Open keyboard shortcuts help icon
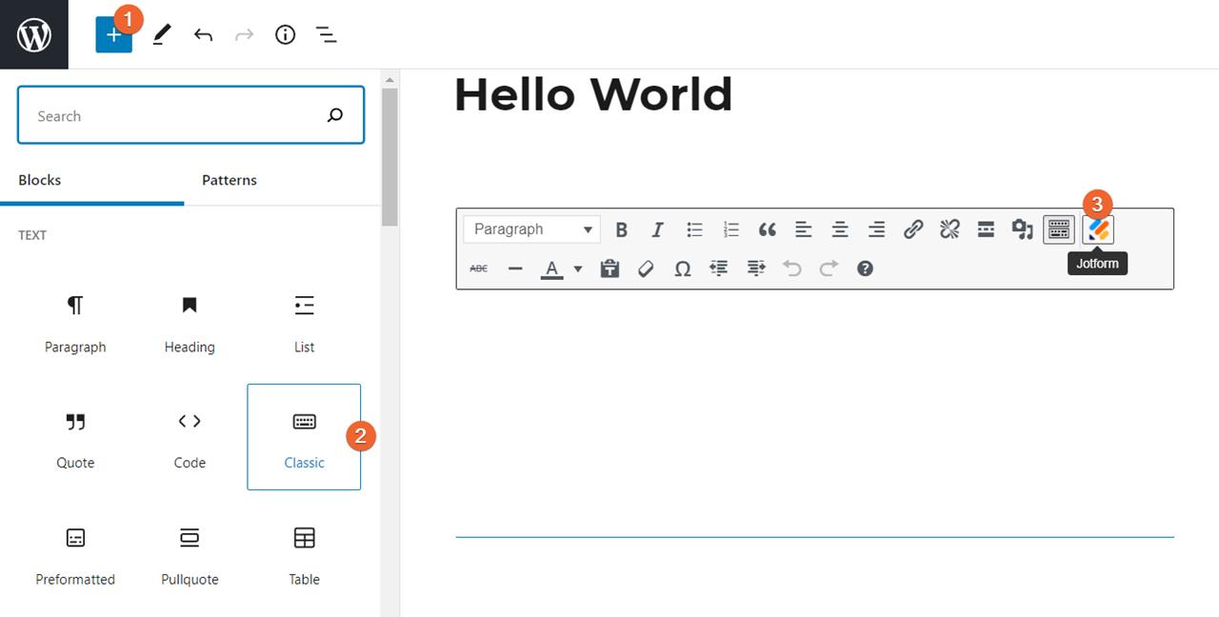 pyautogui.click(x=865, y=269)
